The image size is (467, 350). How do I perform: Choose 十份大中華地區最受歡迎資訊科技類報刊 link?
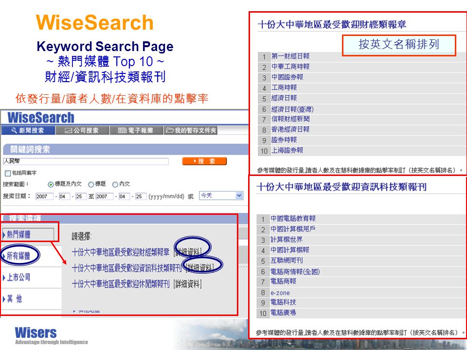click(127, 268)
